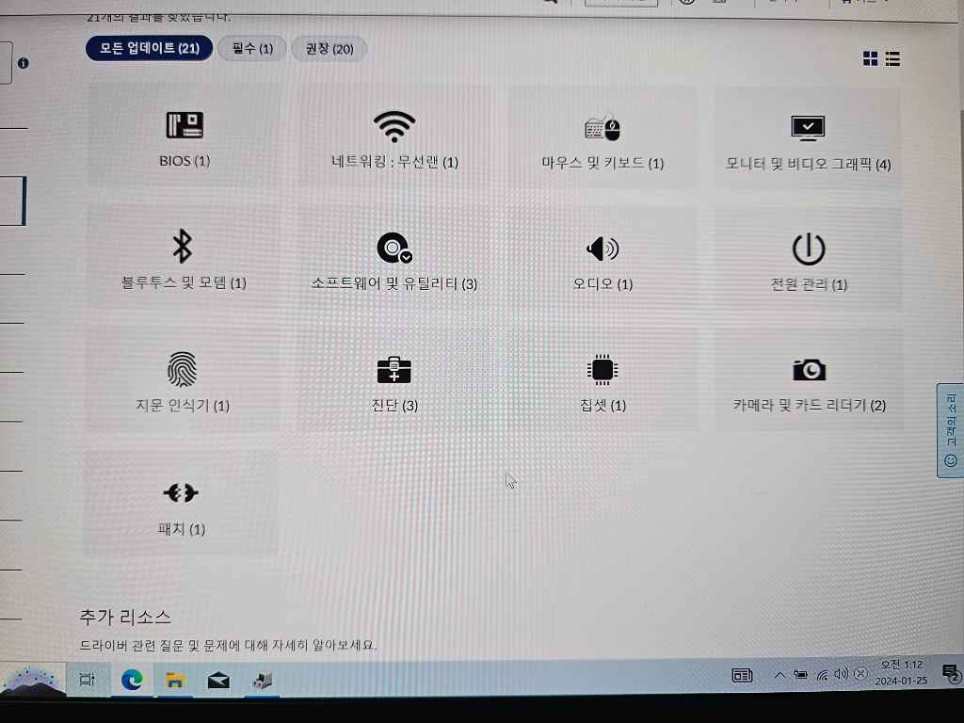This screenshot has width=964, height=723.
Task: Select the 블루투스 및 모뎀 category
Action: click(x=183, y=259)
